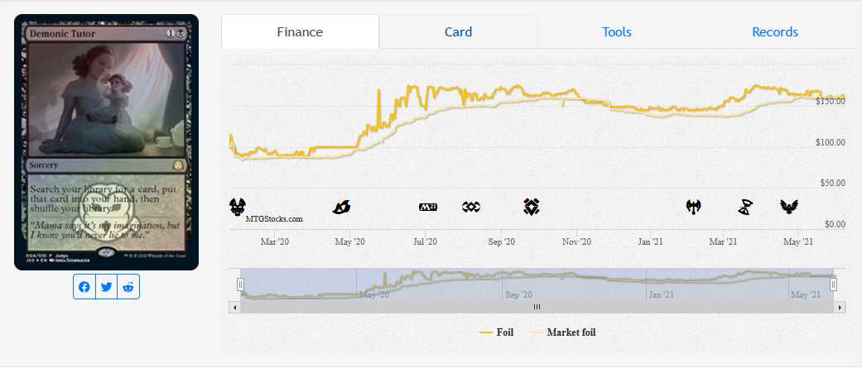Click the M21 set release marker
Viewport: 862px width, 368px height.
click(428, 207)
